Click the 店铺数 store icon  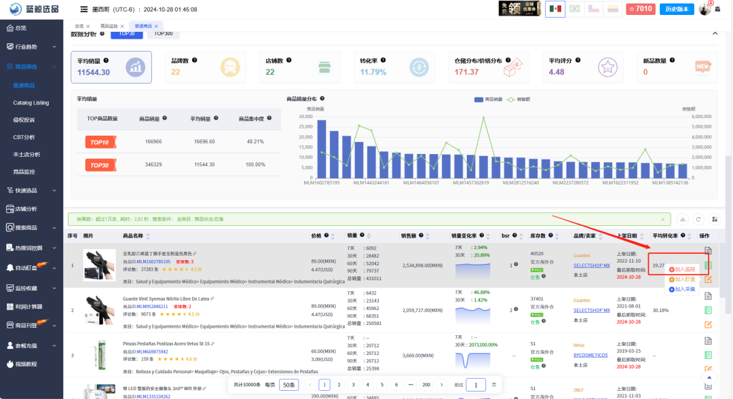pos(324,67)
